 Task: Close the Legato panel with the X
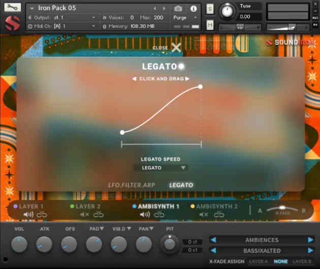[176, 48]
